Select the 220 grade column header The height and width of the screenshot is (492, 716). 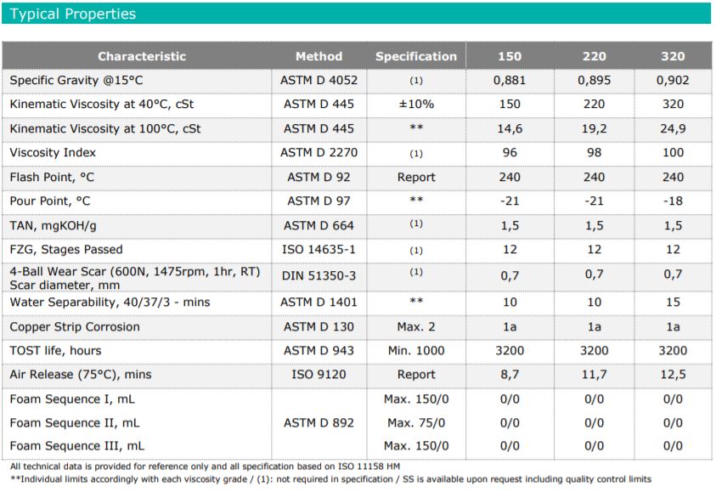point(595,56)
